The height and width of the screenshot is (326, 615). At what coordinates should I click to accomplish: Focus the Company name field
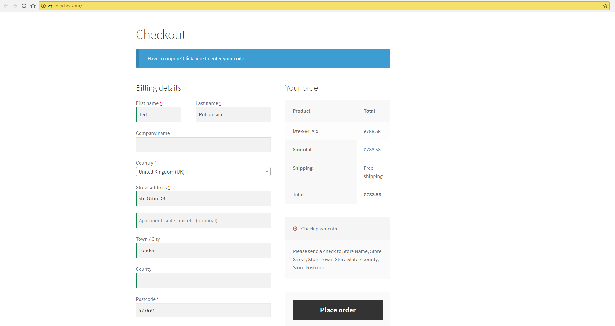pos(203,145)
